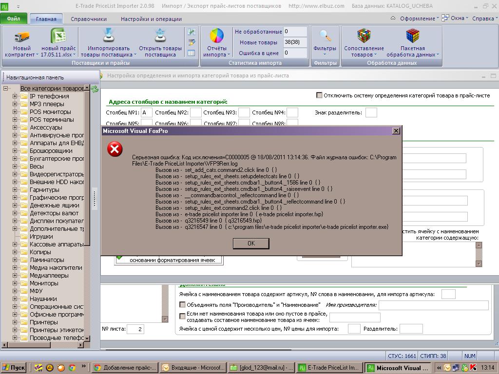This screenshot has height=374, width=499.
Task: Click the Фильтры magnifier icon
Action: [x=325, y=36]
